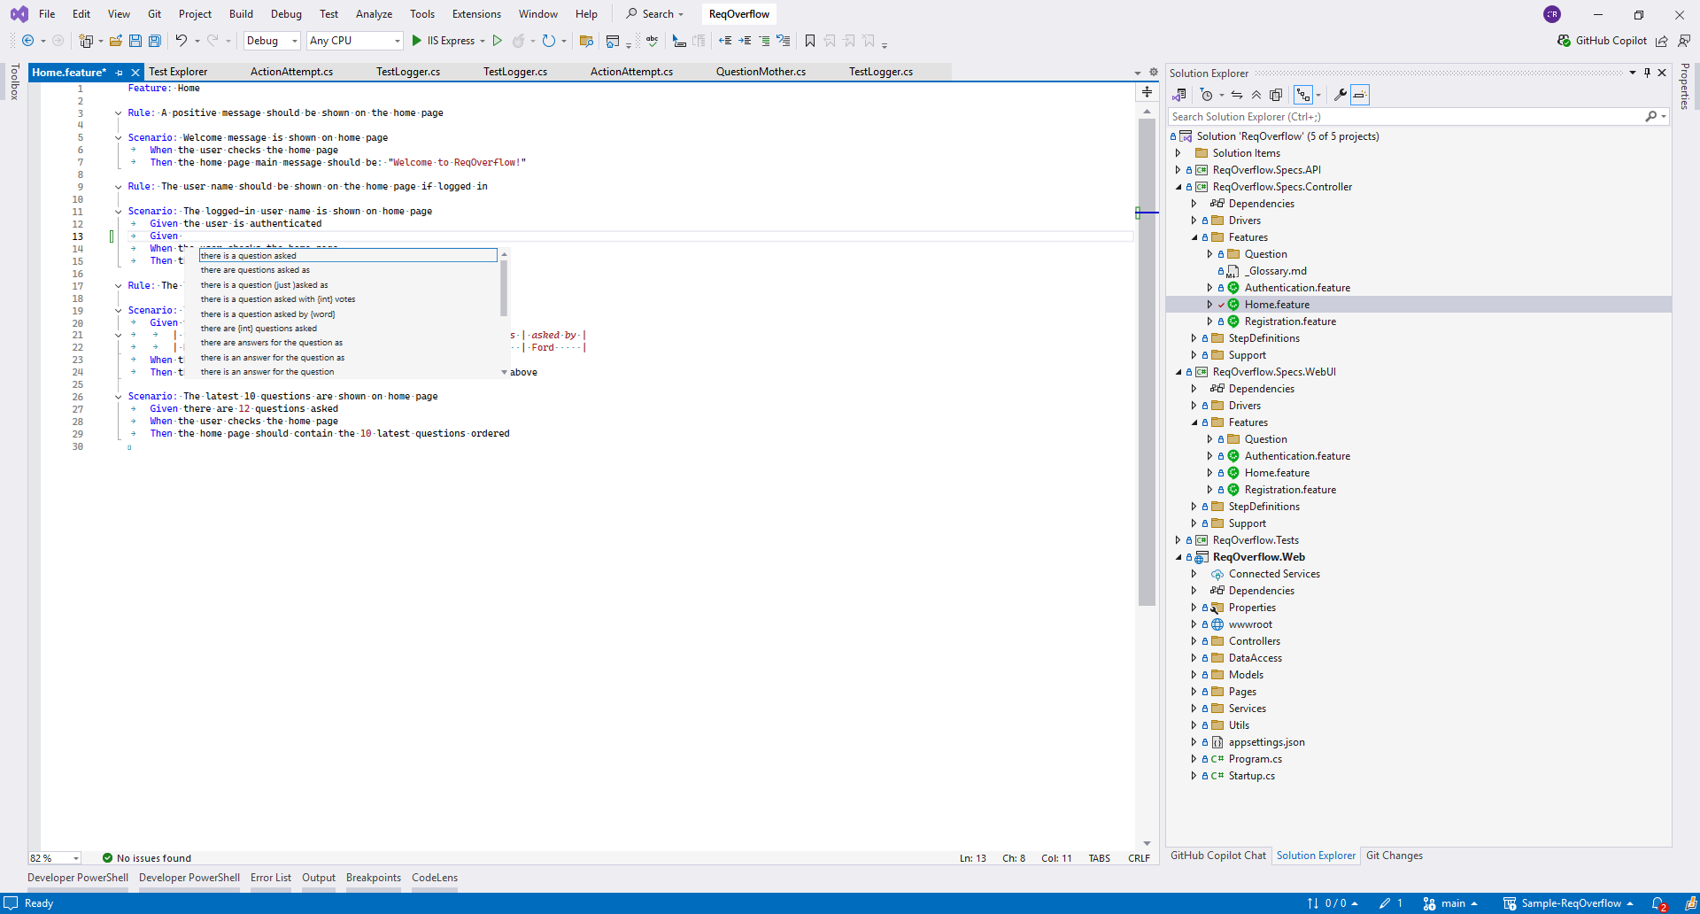Select the 'there are questions asked as' suggestion
The image size is (1700, 914).
pos(347,270)
